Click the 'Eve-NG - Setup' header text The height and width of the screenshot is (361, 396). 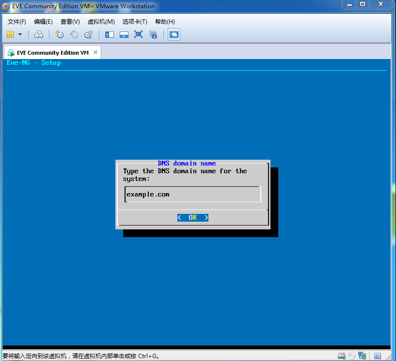[x=33, y=62]
